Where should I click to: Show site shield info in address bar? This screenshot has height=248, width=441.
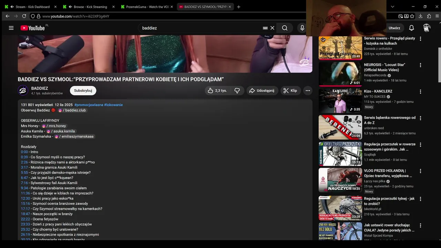pyautogui.click(x=33, y=16)
